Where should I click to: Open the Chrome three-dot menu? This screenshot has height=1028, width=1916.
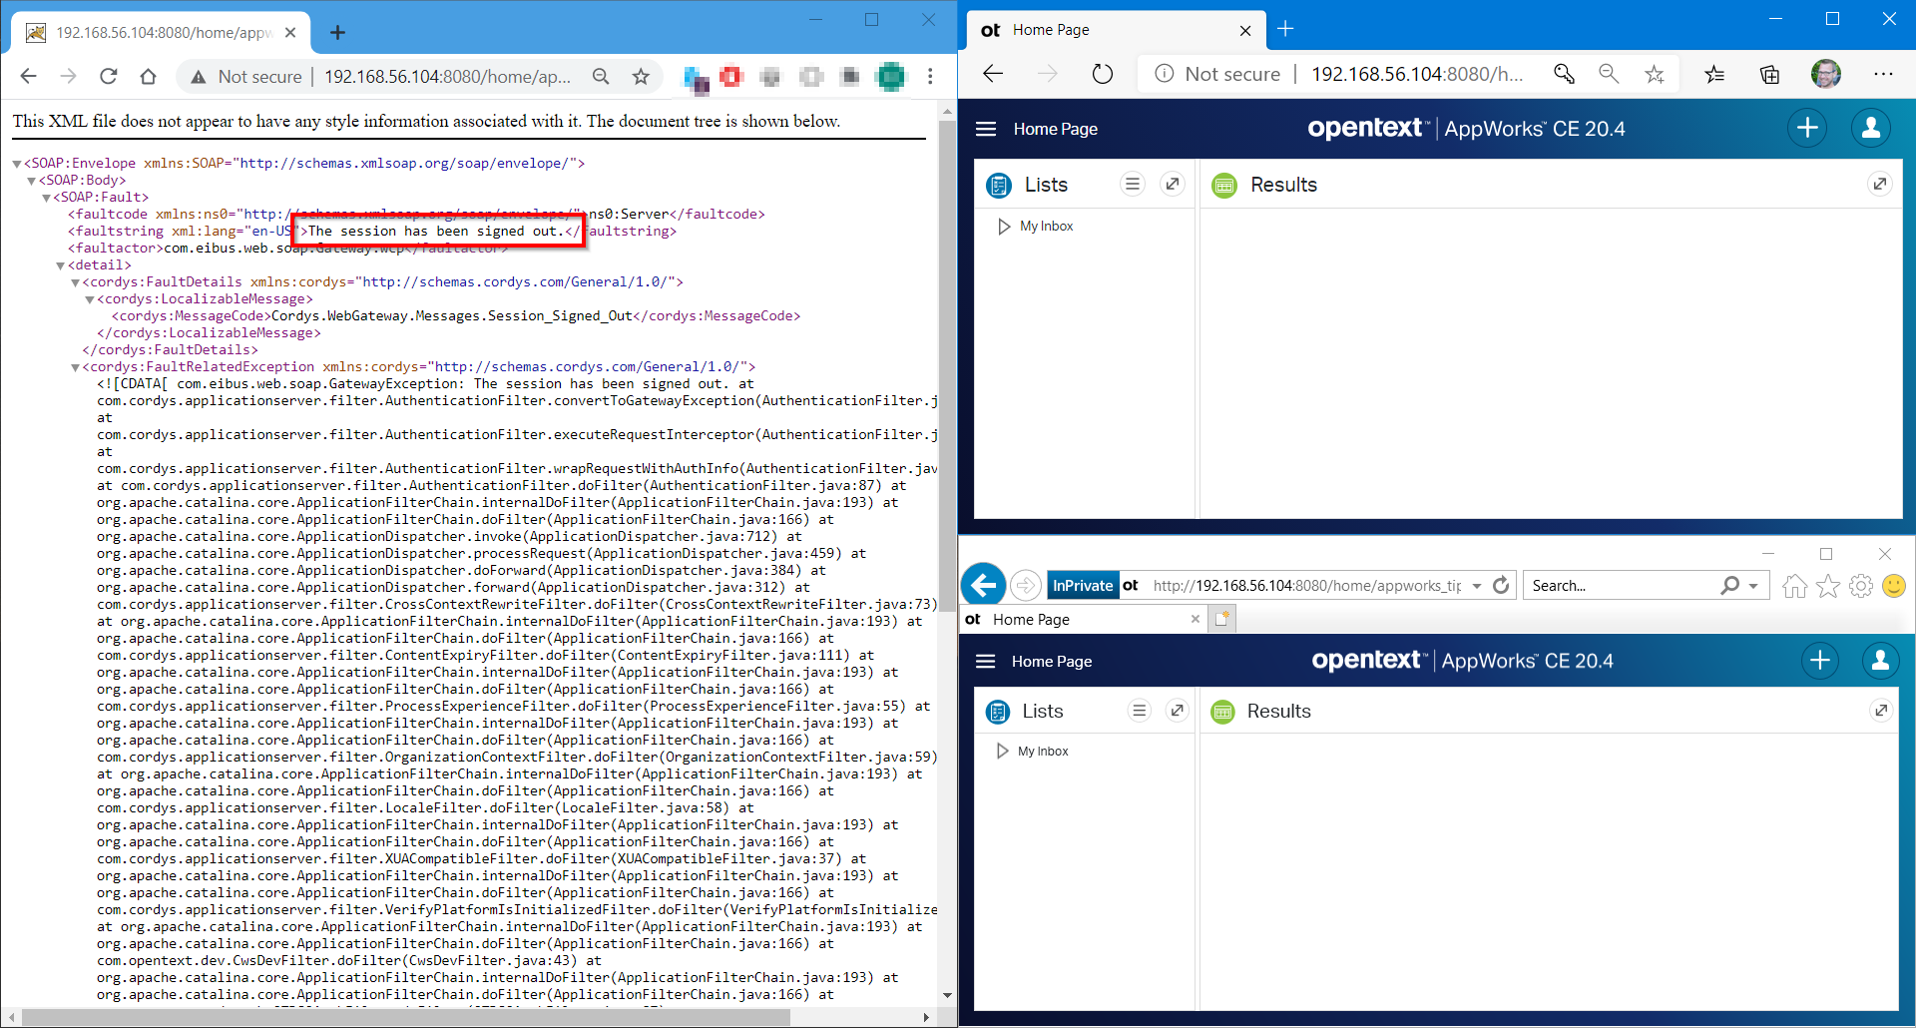pyautogui.click(x=930, y=76)
